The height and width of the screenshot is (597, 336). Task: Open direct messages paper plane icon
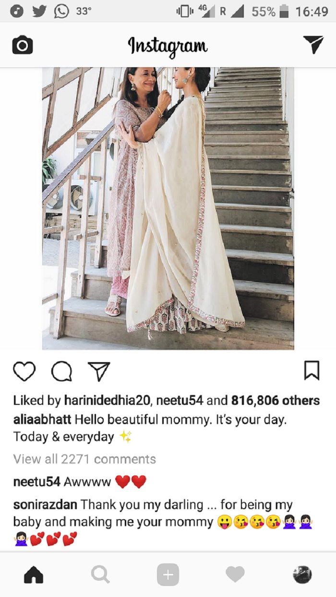point(313,45)
